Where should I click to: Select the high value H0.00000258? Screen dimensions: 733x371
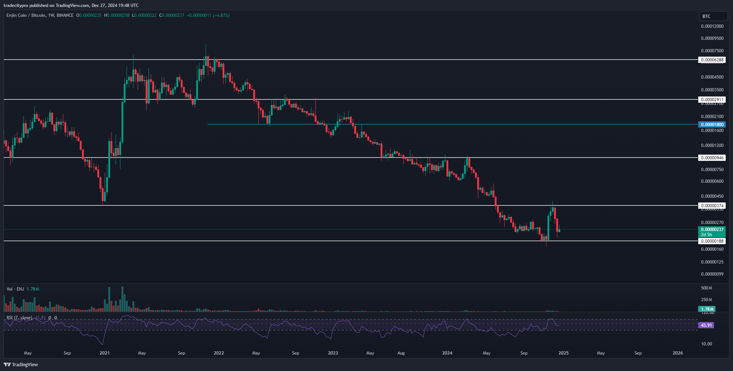click(117, 15)
